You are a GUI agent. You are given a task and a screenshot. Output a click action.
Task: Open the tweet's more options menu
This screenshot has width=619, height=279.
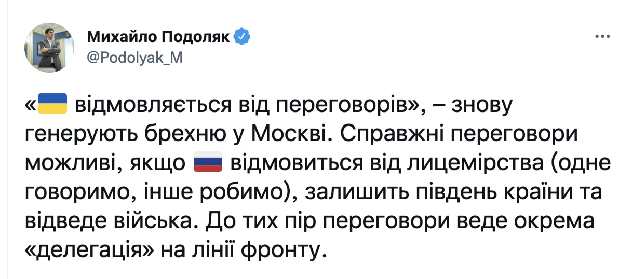click(601, 37)
